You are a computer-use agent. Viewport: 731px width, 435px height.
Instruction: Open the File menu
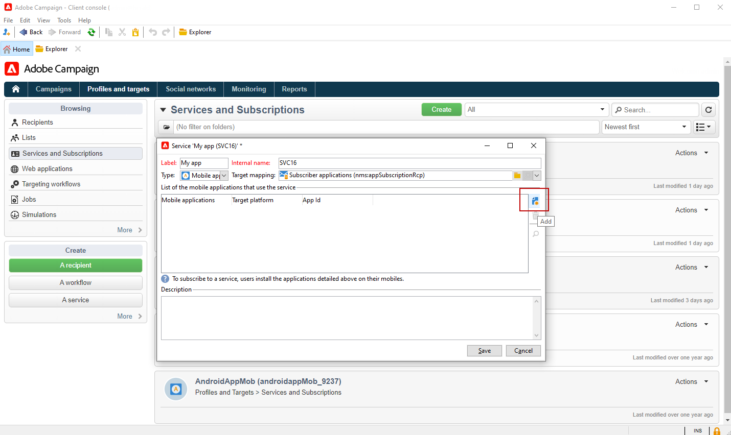(x=8, y=20)
